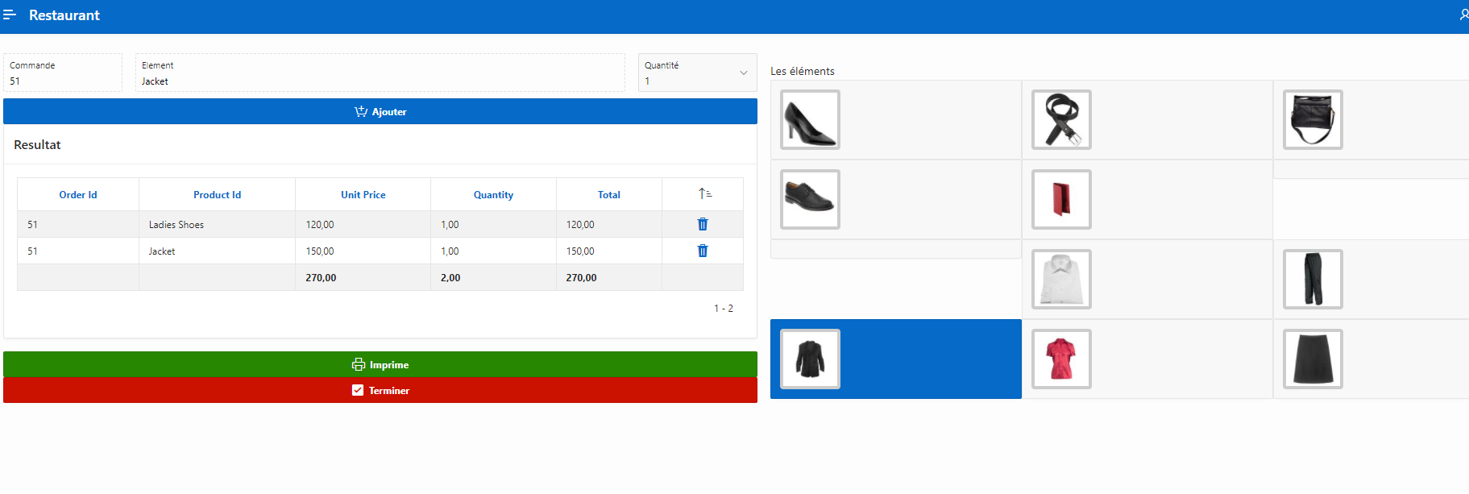This screenshot has height=494, width=1469.
Task: Pick the black skirt item
Action: click(1312, 359)
